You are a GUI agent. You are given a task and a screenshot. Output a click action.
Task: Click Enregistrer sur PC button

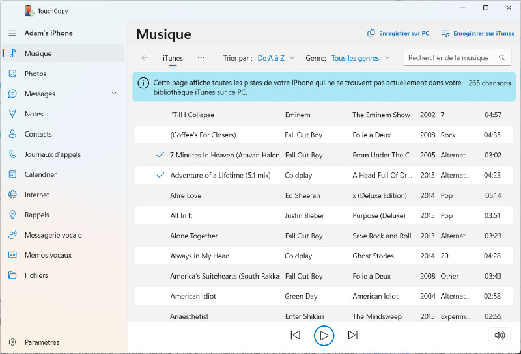pos(398,33)
